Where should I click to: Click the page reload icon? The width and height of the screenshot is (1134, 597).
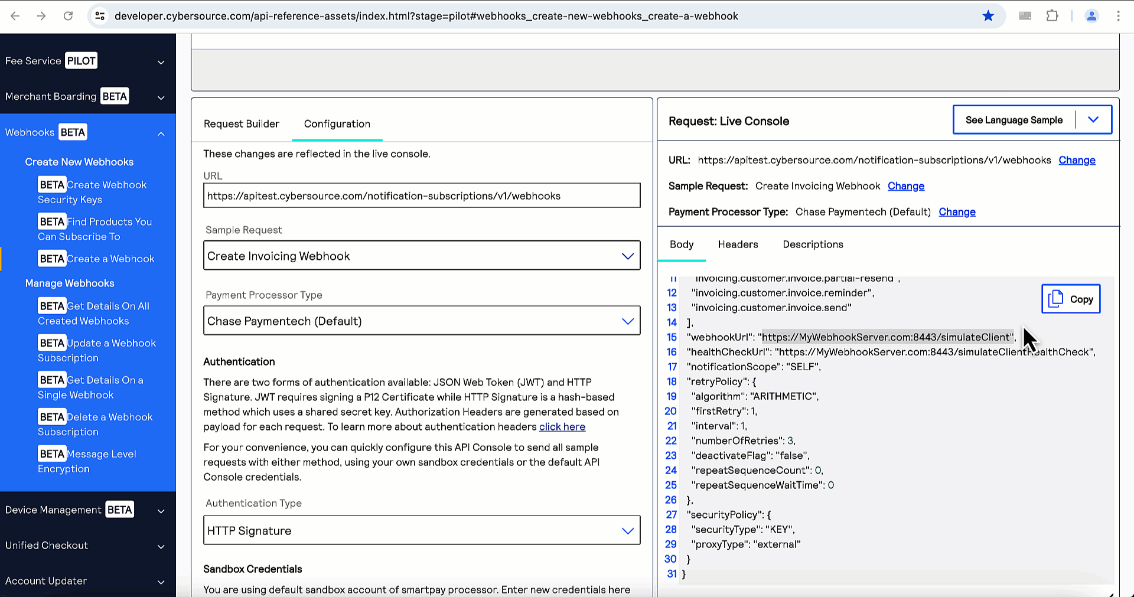click(x=68, y=16)
